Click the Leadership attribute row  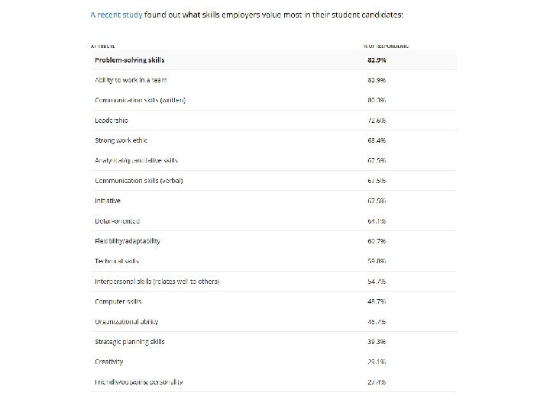[112, 121]
